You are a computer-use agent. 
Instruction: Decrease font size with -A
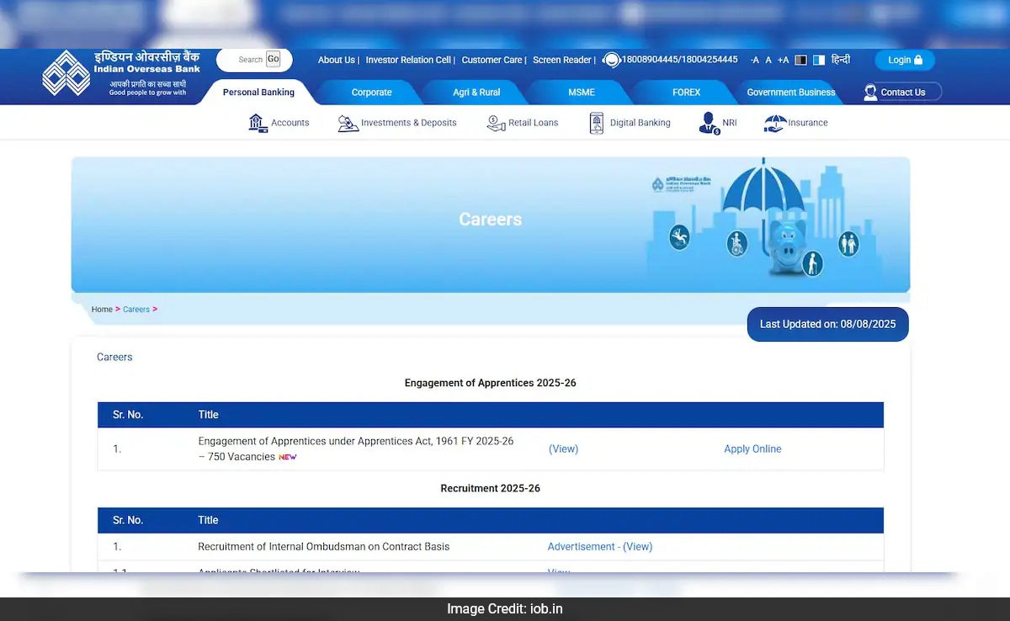point(754,60)
